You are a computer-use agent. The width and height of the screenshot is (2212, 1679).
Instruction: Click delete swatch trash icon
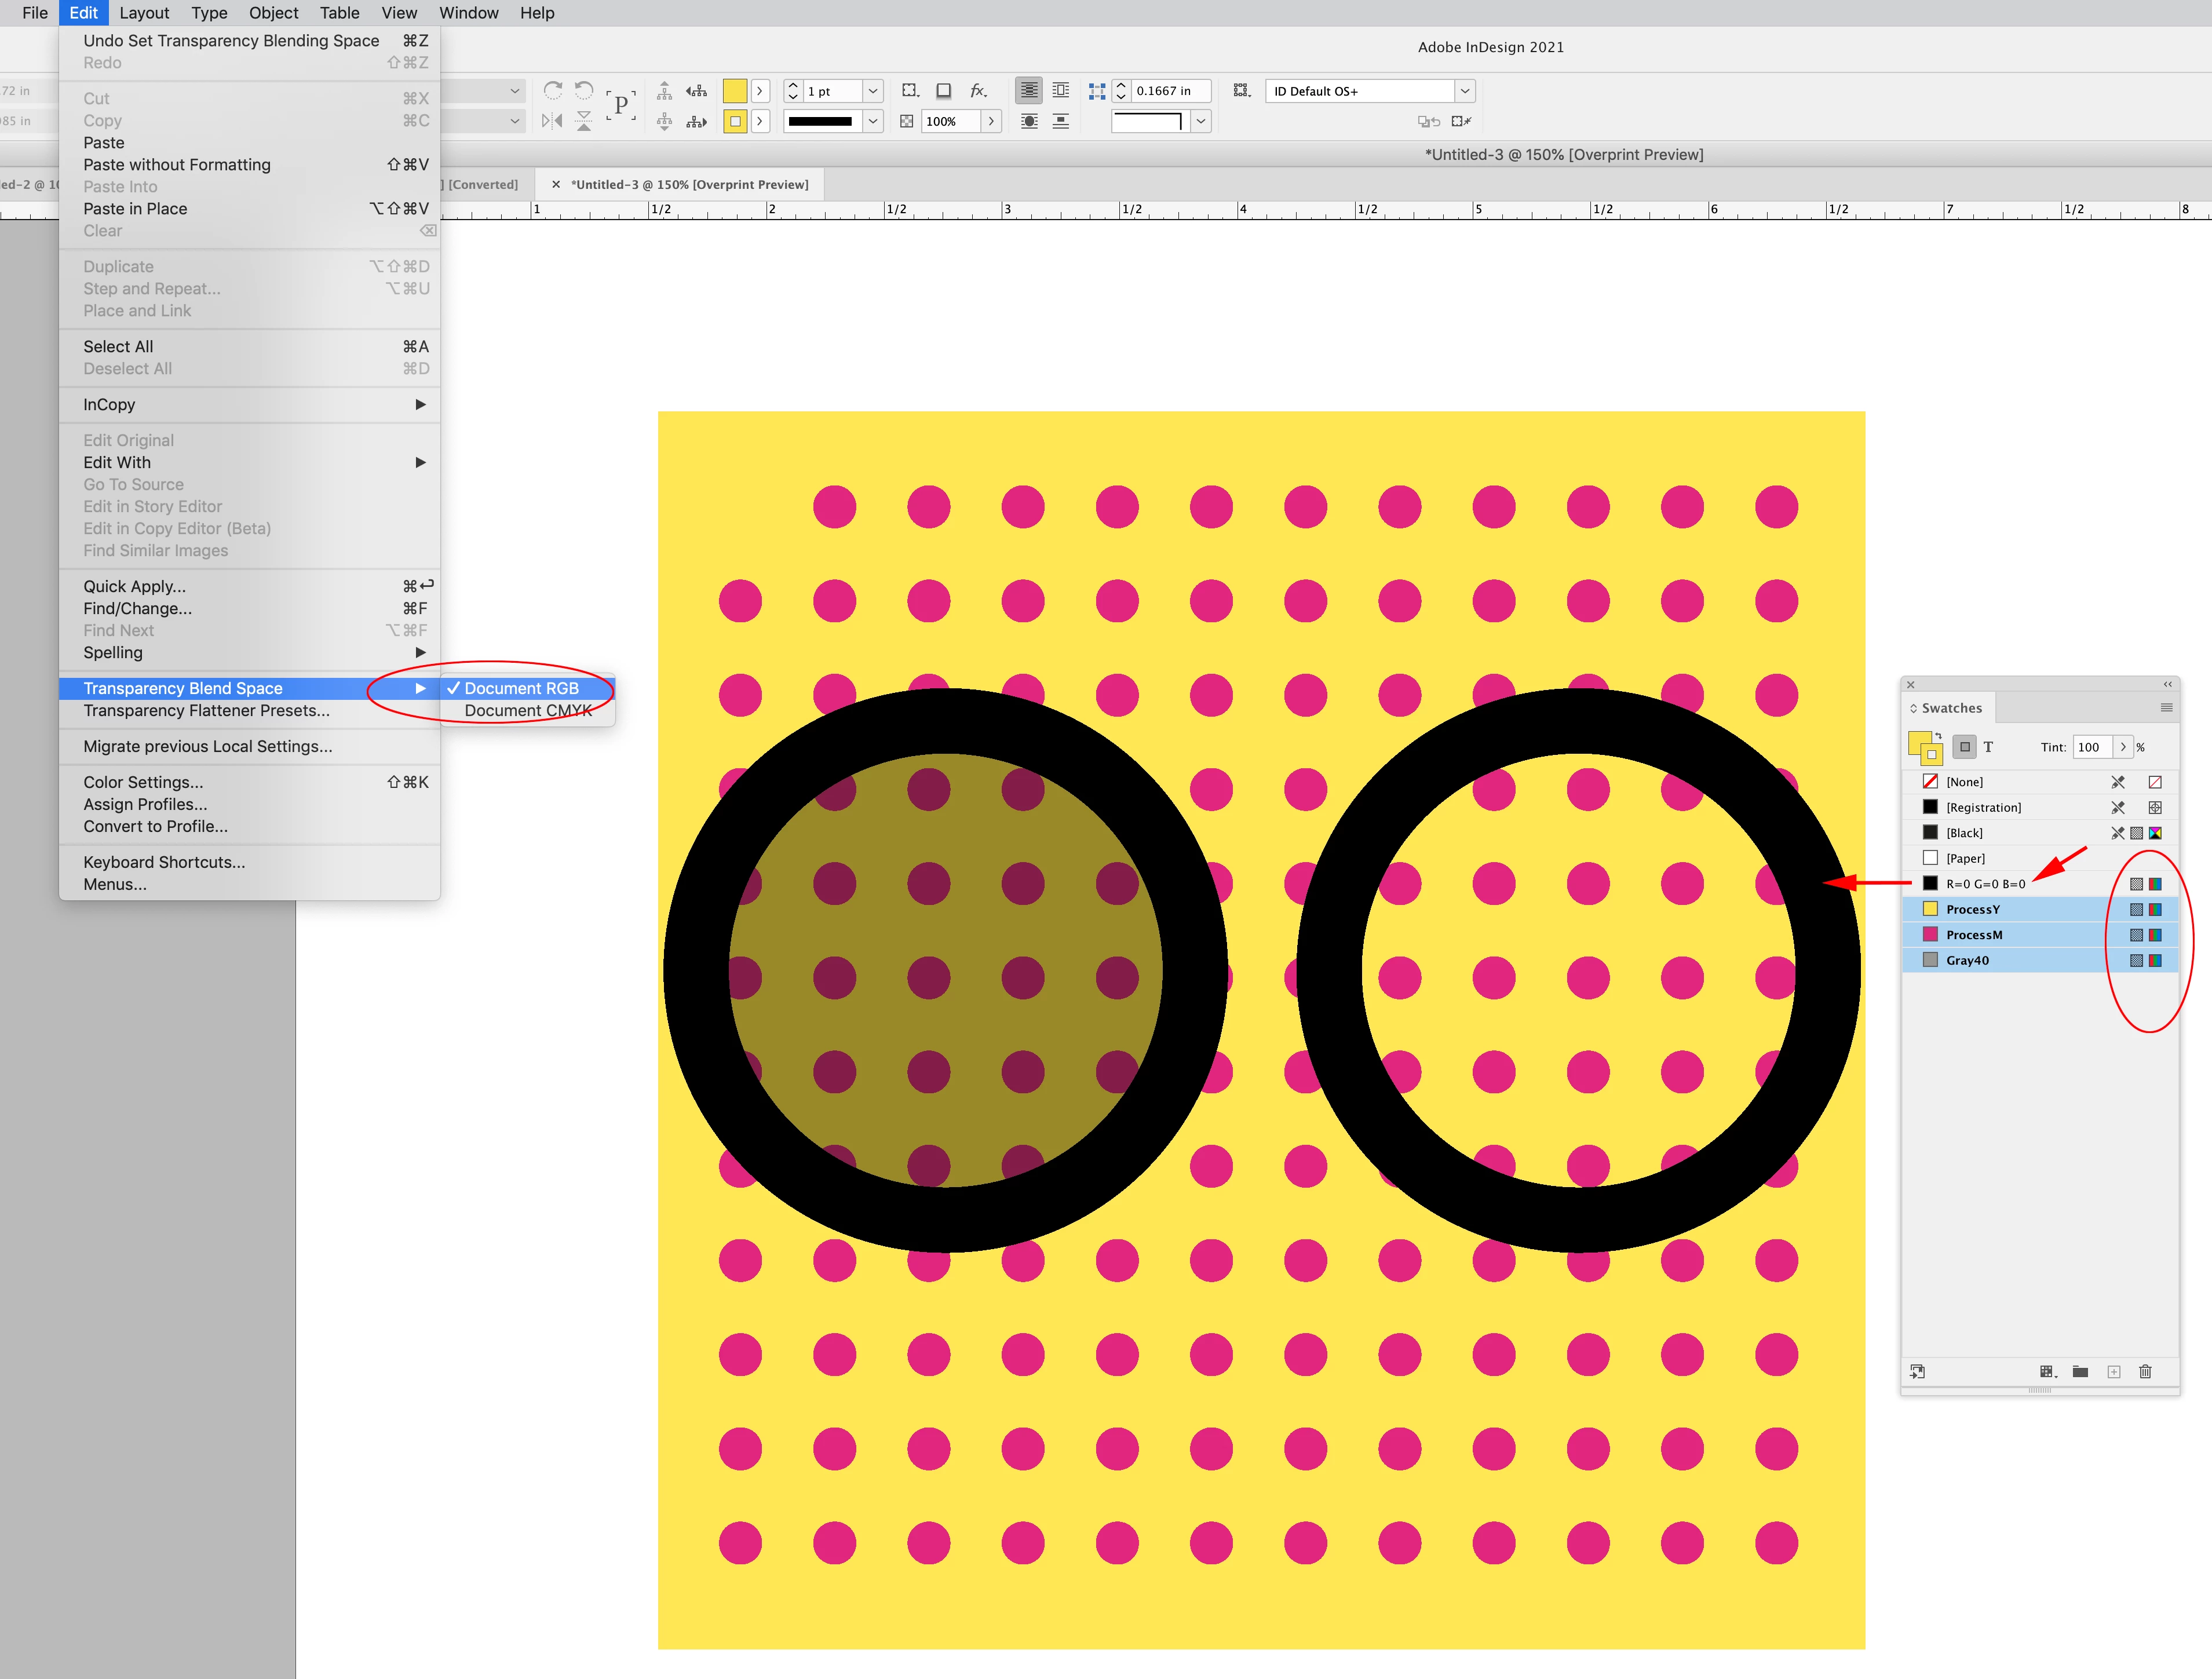(x=2144, y=1371)
